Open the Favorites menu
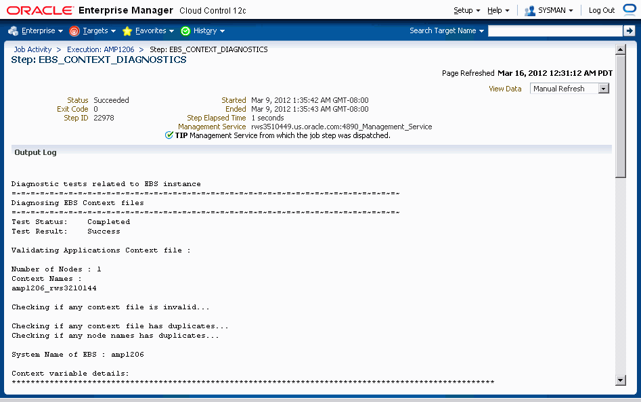 click(154, 30)
